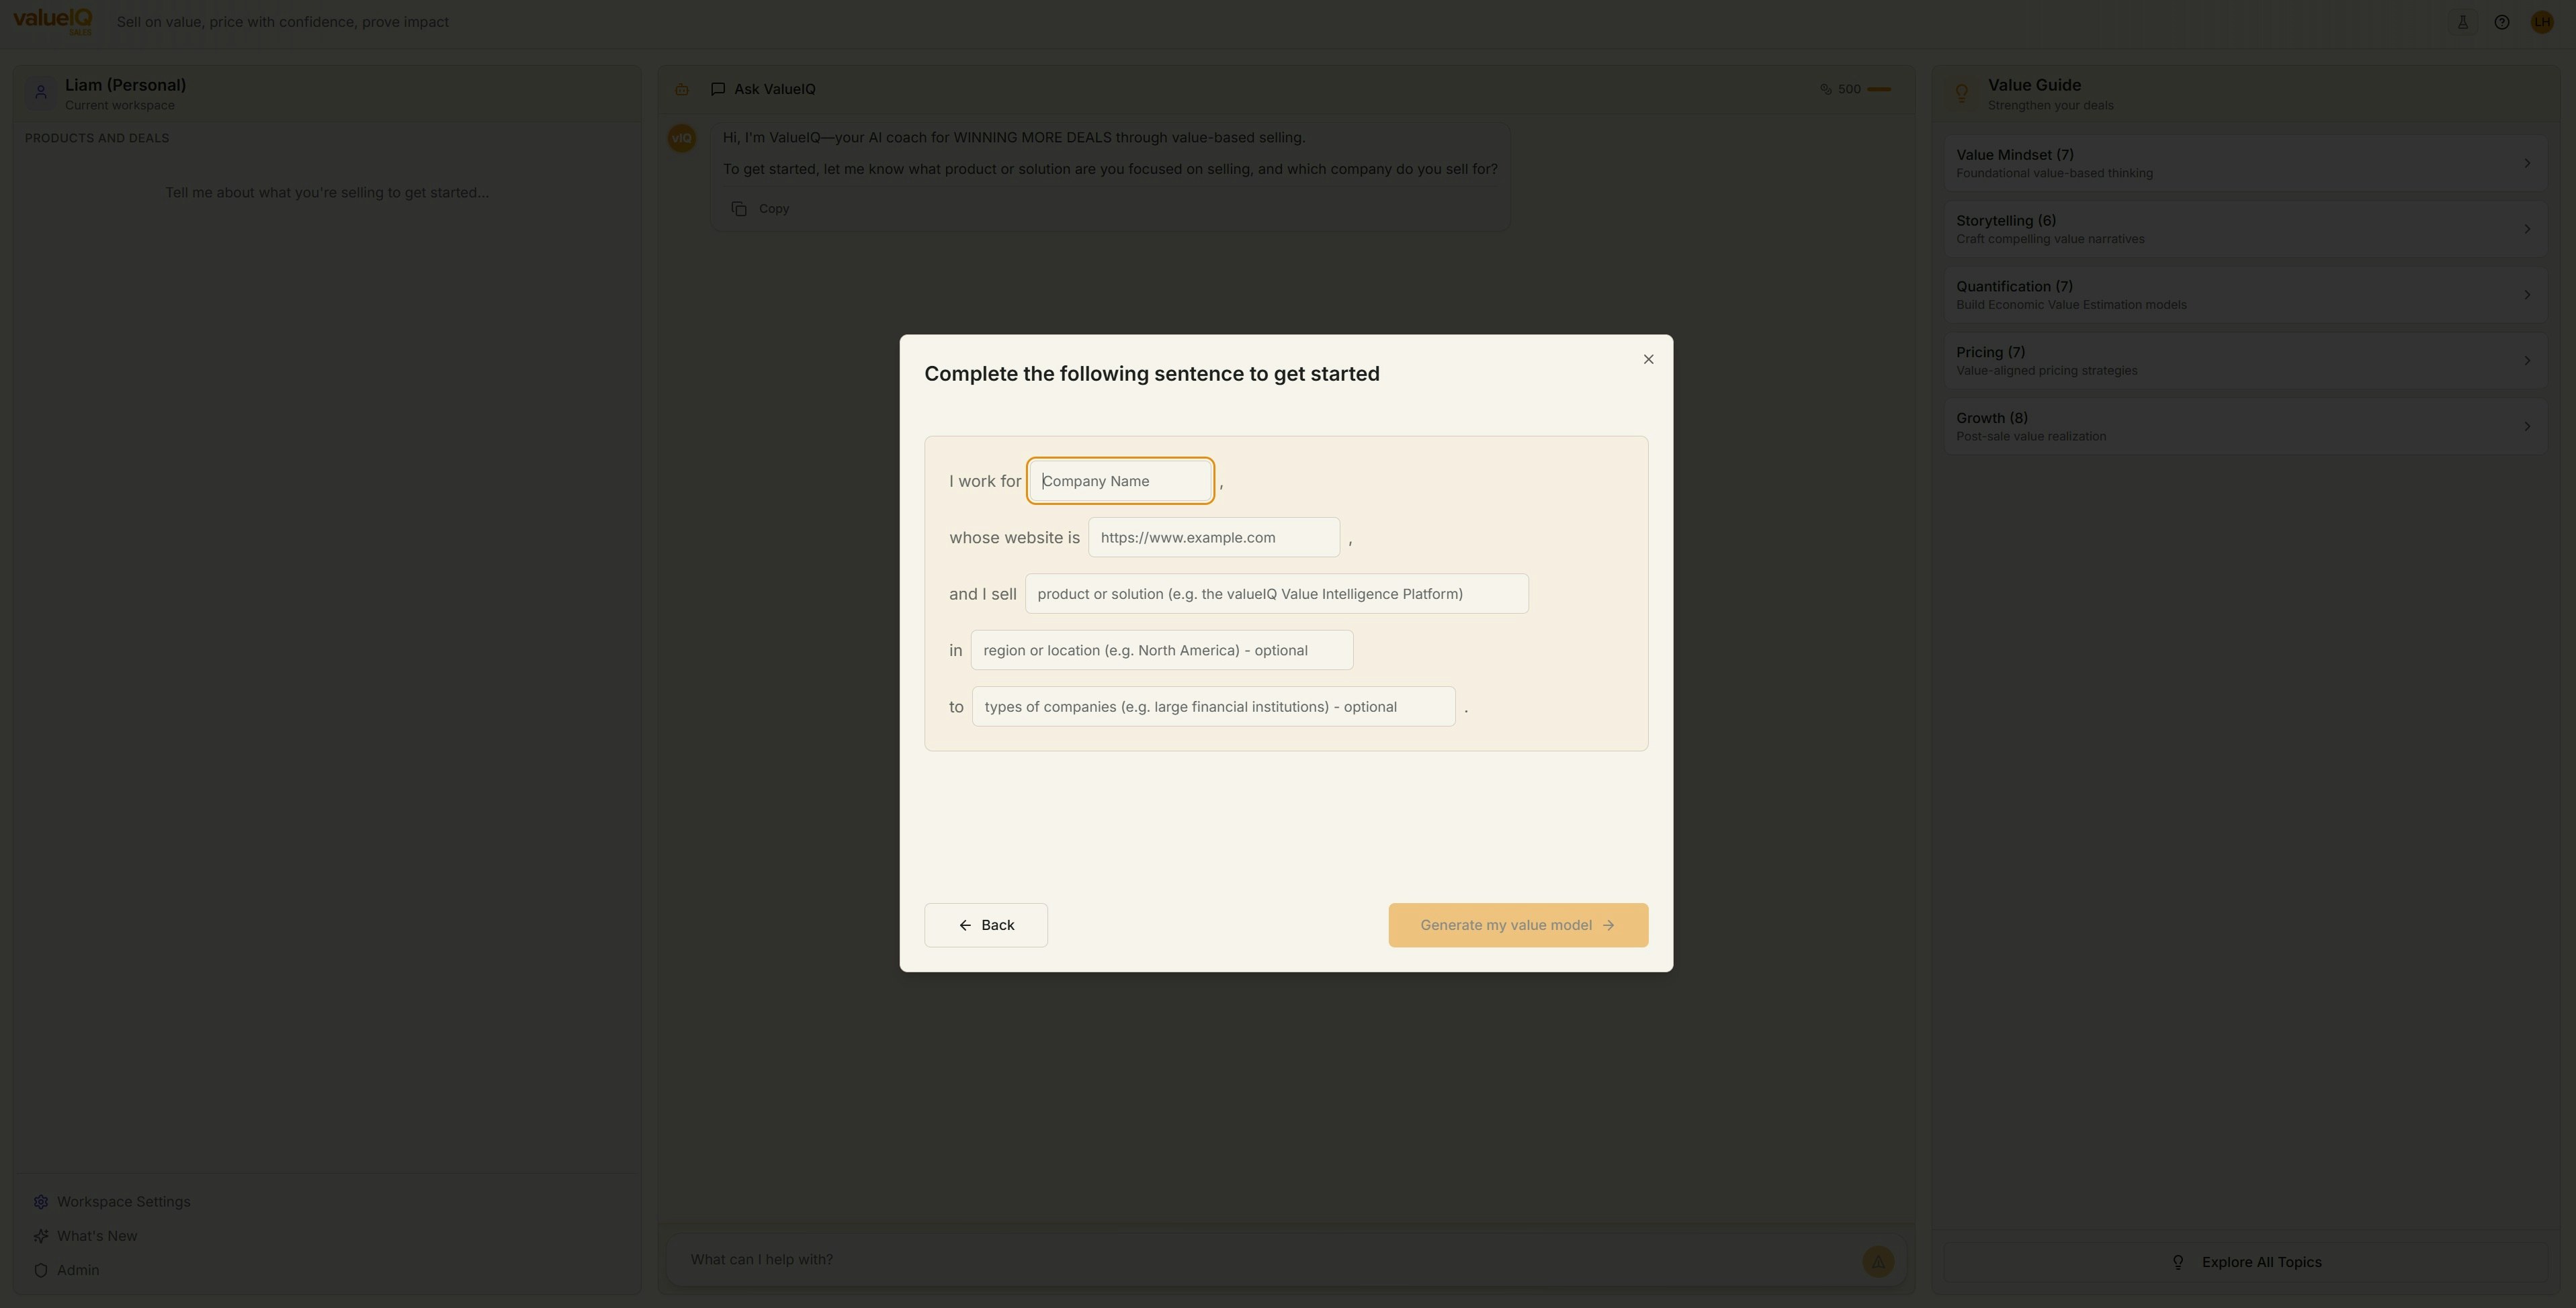Open the Admin shield icon
Screen dimensions: 2576x1308
pos(40,1270)
